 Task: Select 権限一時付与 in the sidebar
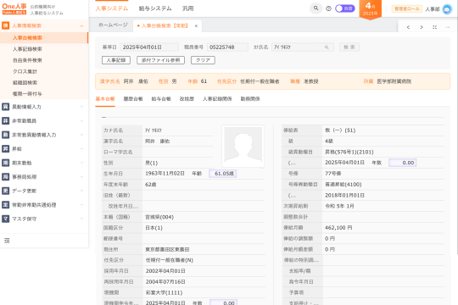tap(27, 94)
